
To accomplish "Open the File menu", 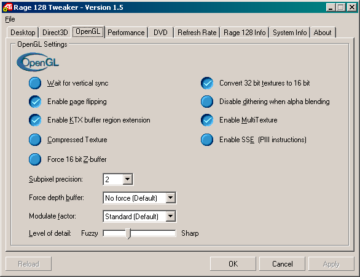I will pos(10,19).
